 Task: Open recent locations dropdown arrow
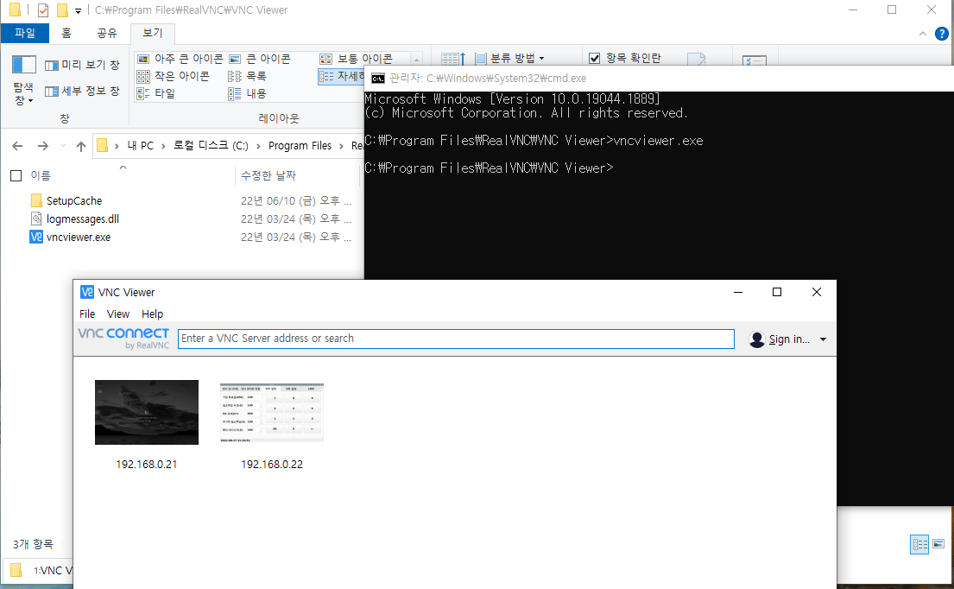coord(63,146)
